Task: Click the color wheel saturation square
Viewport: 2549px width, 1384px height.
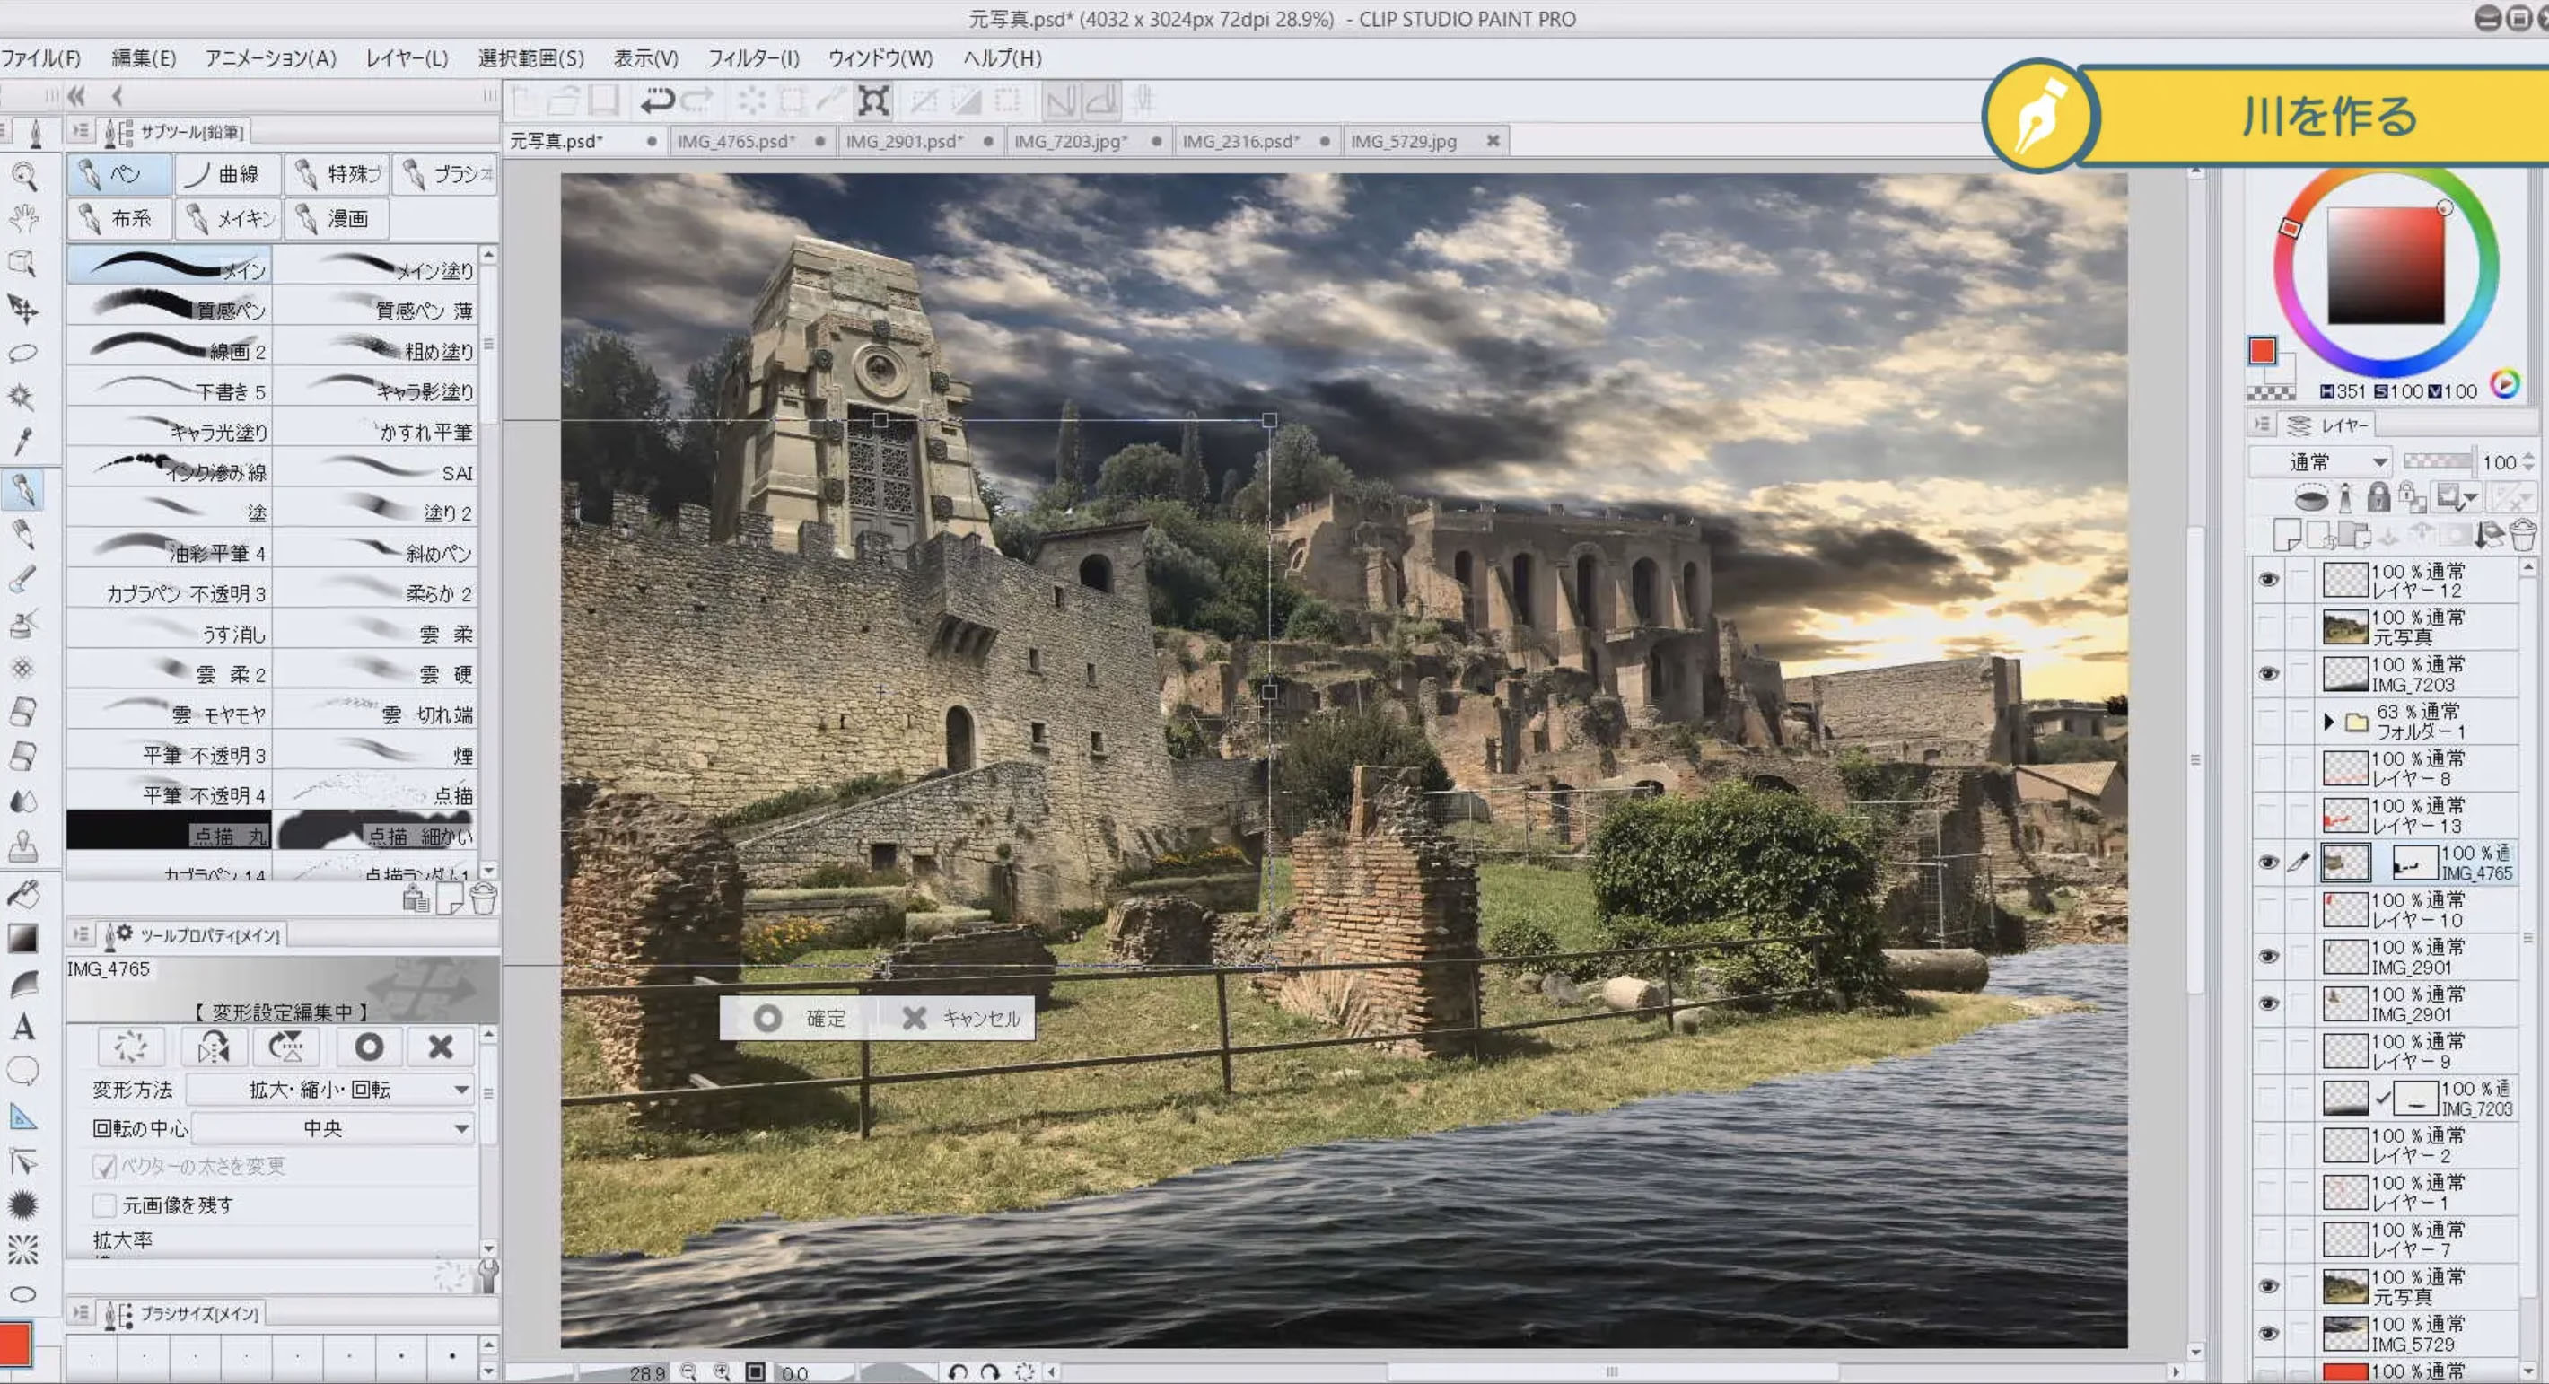Action: 2386,265
